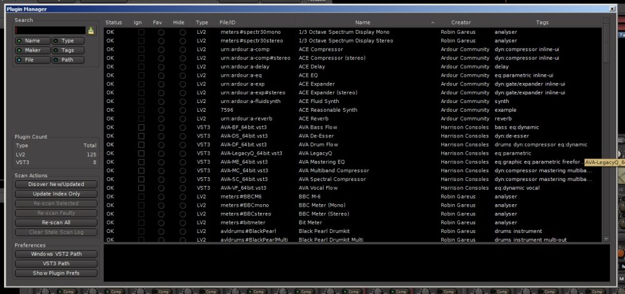The height and width of the screenshot is (294, 625).
Task: Sort list by File/ID column header
Action: (227, 22)
